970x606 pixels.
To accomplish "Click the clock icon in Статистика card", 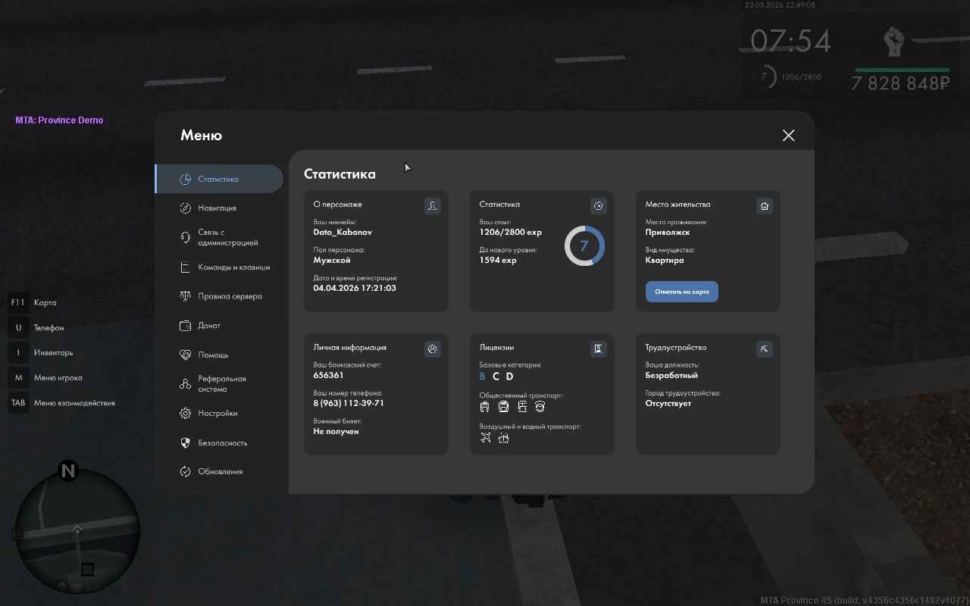I will pyautogui.click(x=598, y=205).
